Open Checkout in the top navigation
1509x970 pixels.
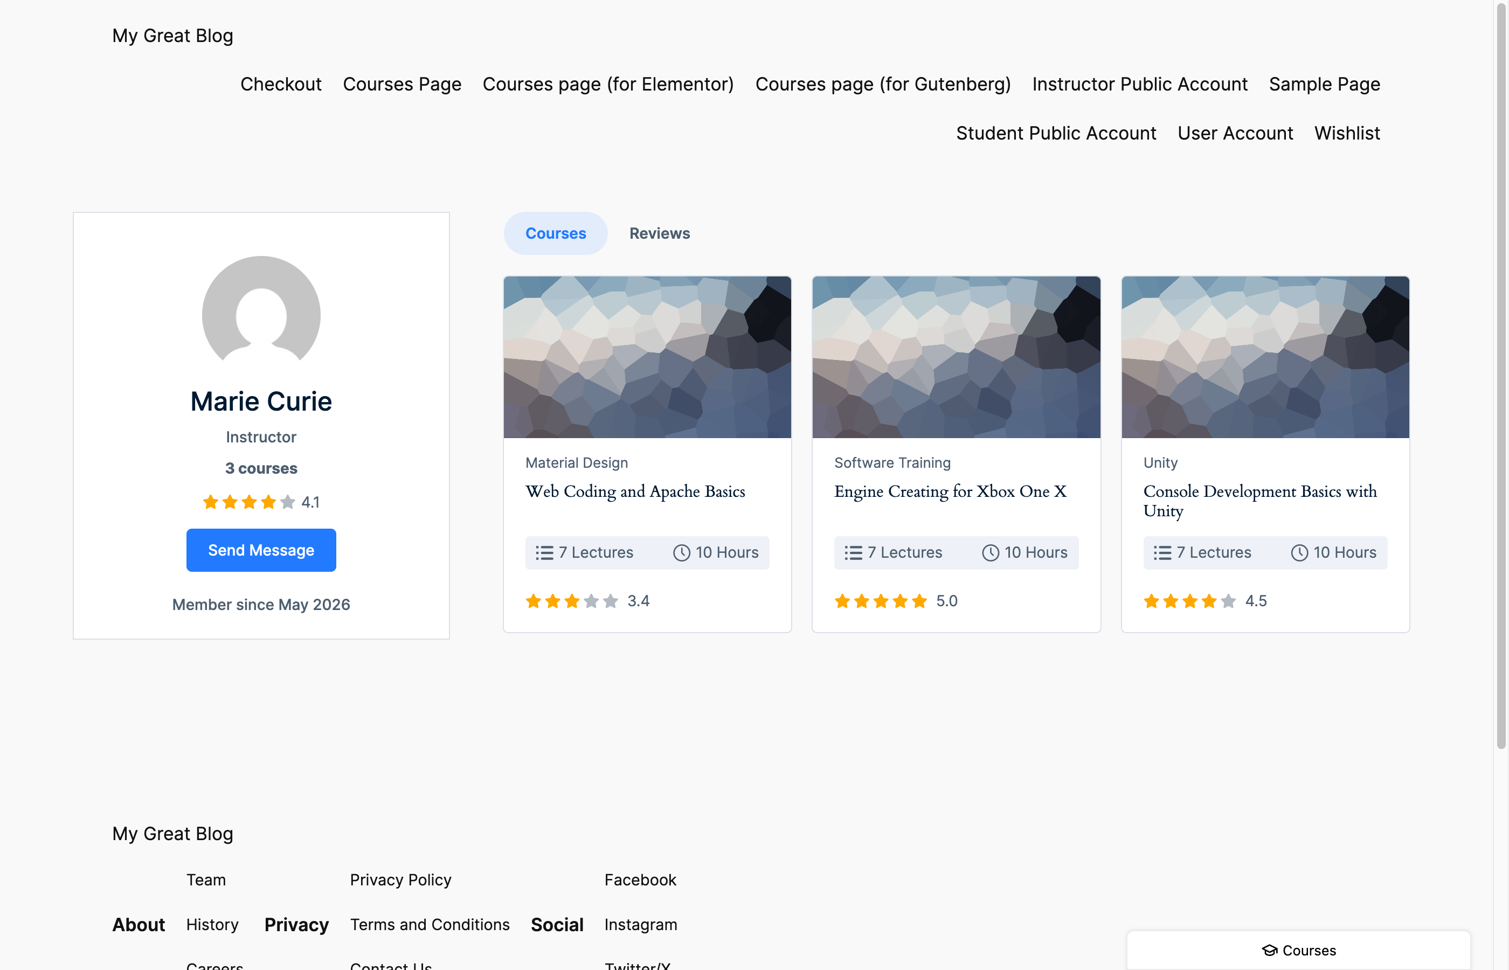click(x=281, y=84)
